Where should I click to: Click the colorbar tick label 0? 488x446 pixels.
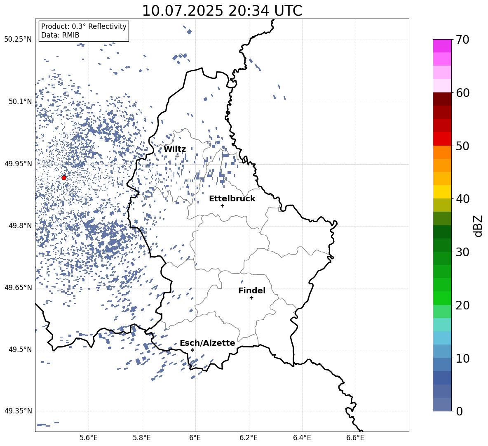point(459,411)
